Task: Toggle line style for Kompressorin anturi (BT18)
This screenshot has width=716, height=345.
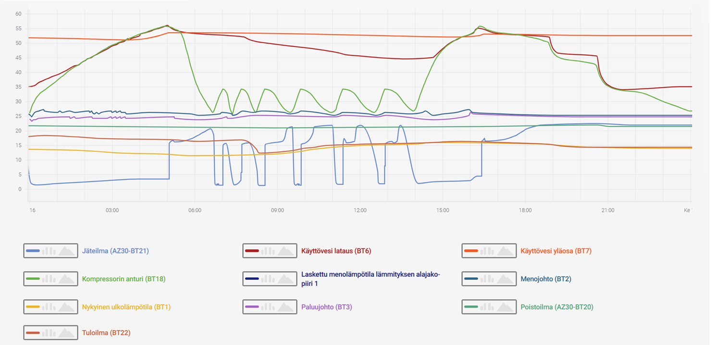Action: coord(33,279)
